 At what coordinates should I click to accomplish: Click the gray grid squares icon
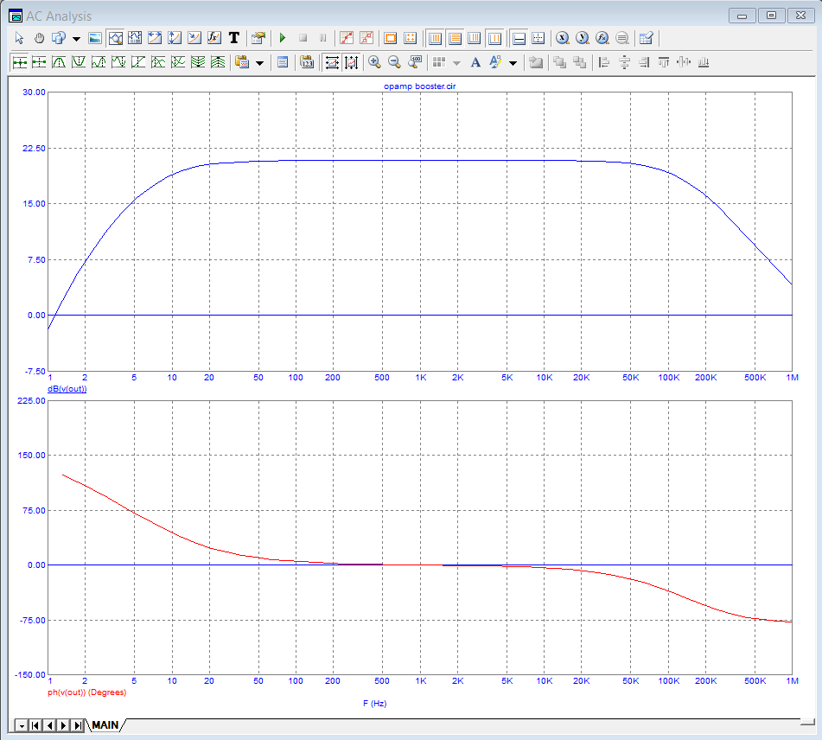(439, 62)
